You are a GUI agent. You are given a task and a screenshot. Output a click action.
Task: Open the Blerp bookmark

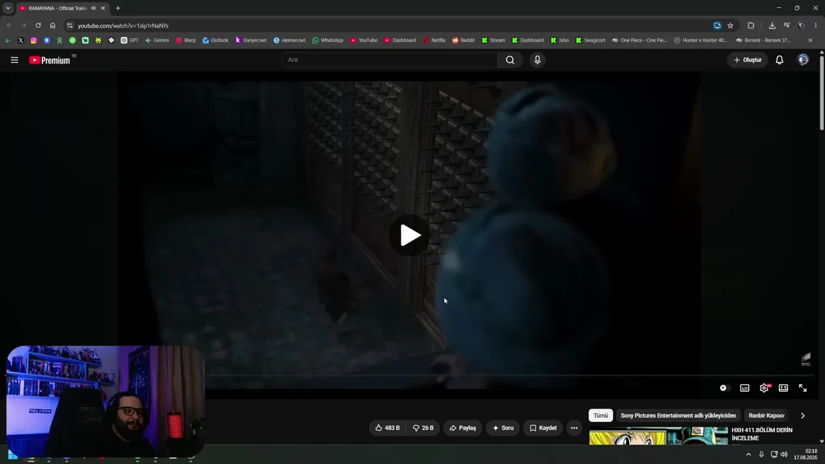click(186, 40)
